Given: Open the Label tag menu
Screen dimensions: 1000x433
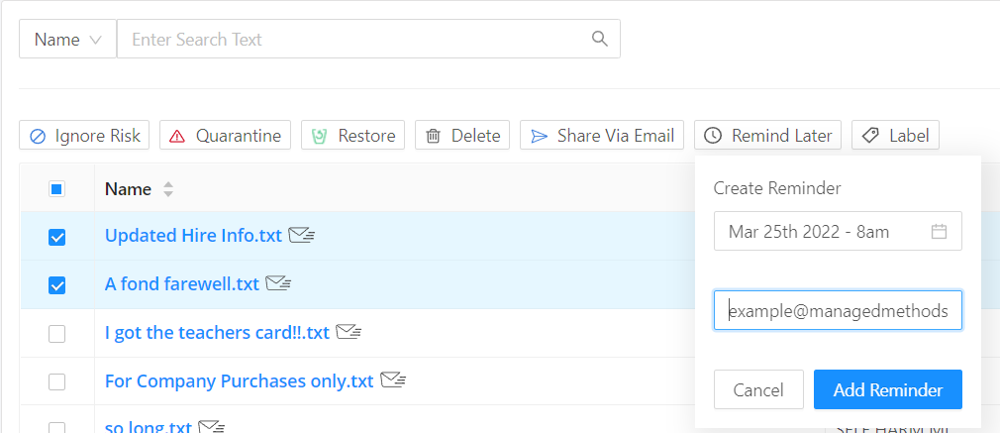Looking at the screenshot, I should coord(895,136).
